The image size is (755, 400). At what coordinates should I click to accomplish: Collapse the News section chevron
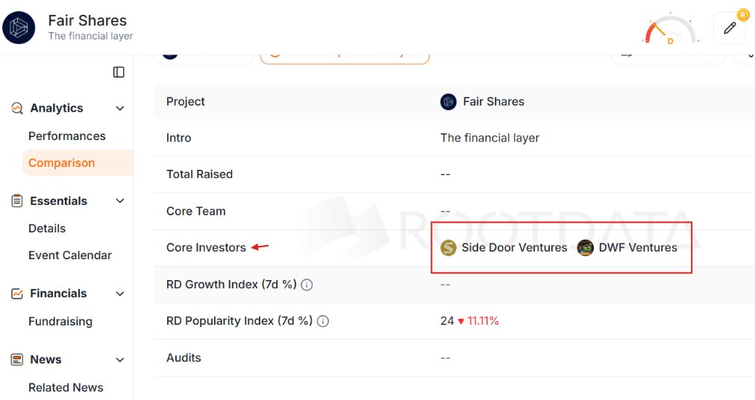[120, 360]
